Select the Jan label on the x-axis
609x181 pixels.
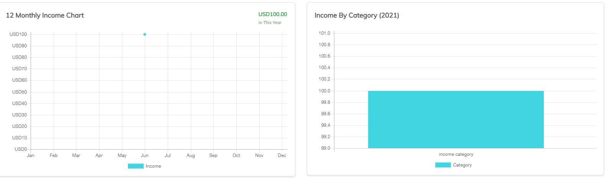coord(31,155)
